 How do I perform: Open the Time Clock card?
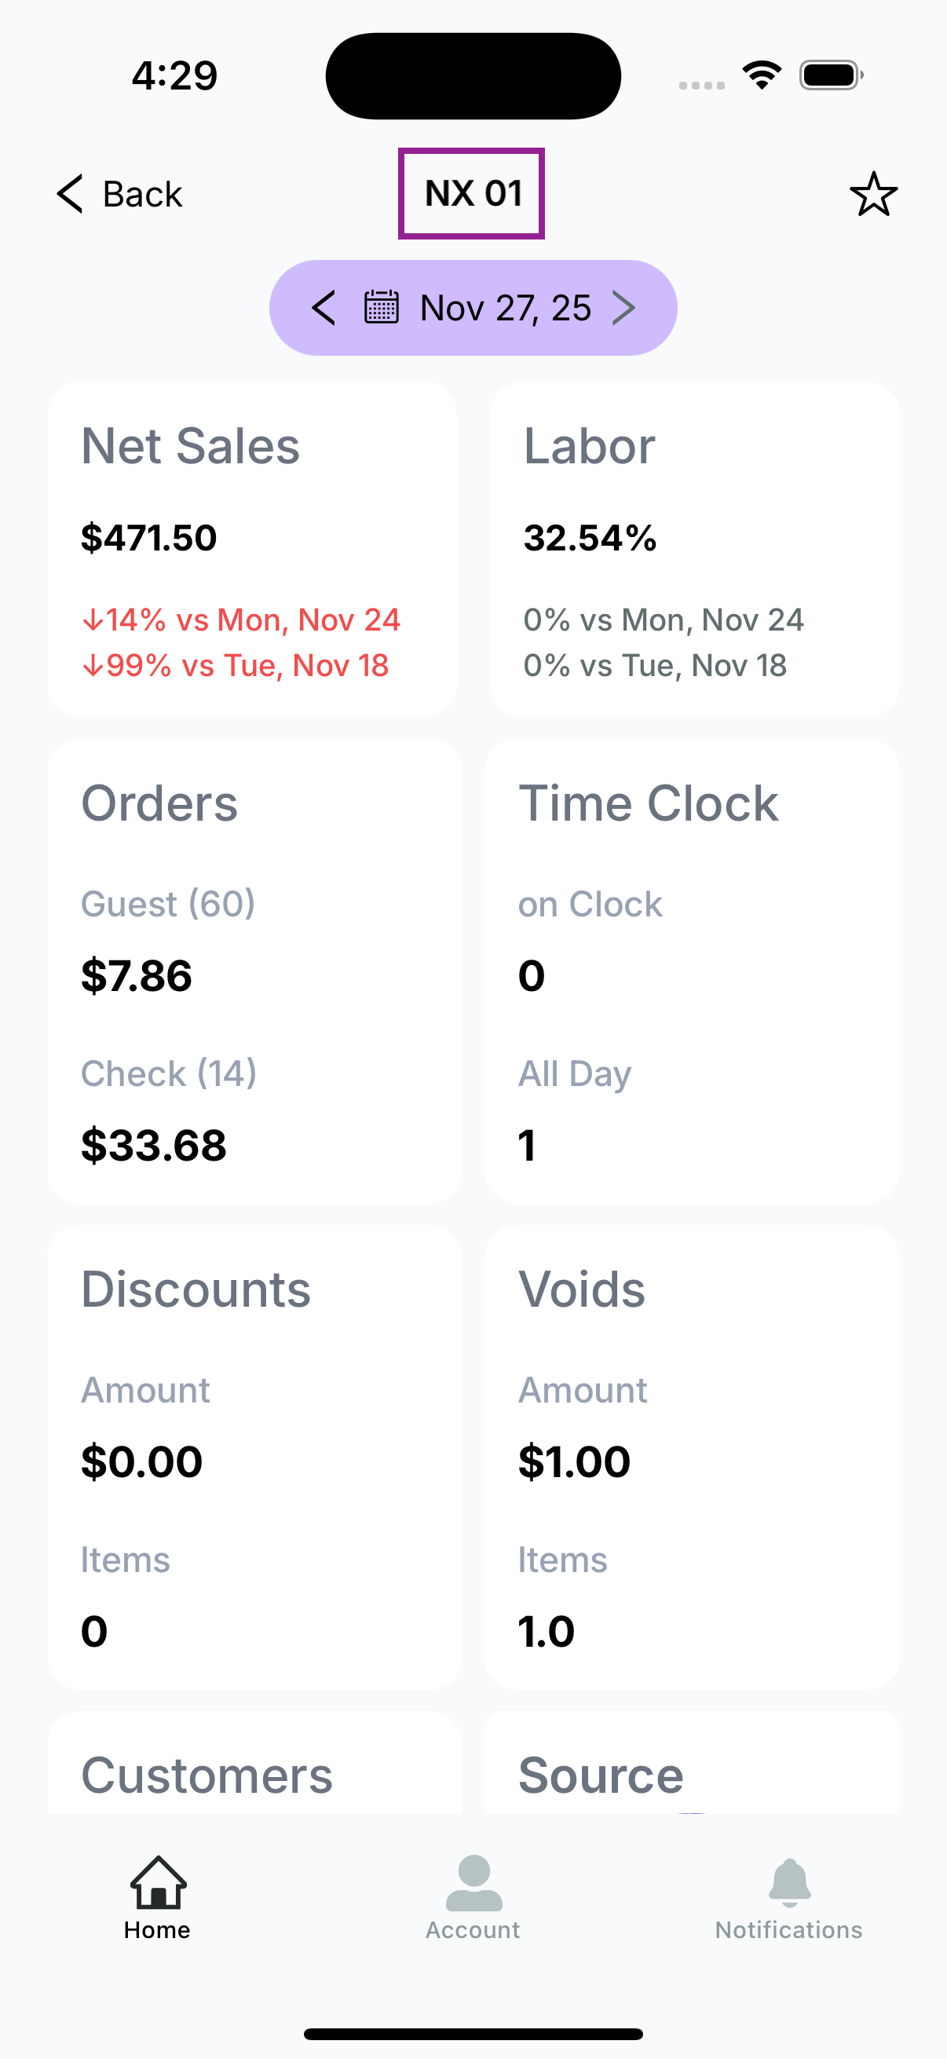692,971
